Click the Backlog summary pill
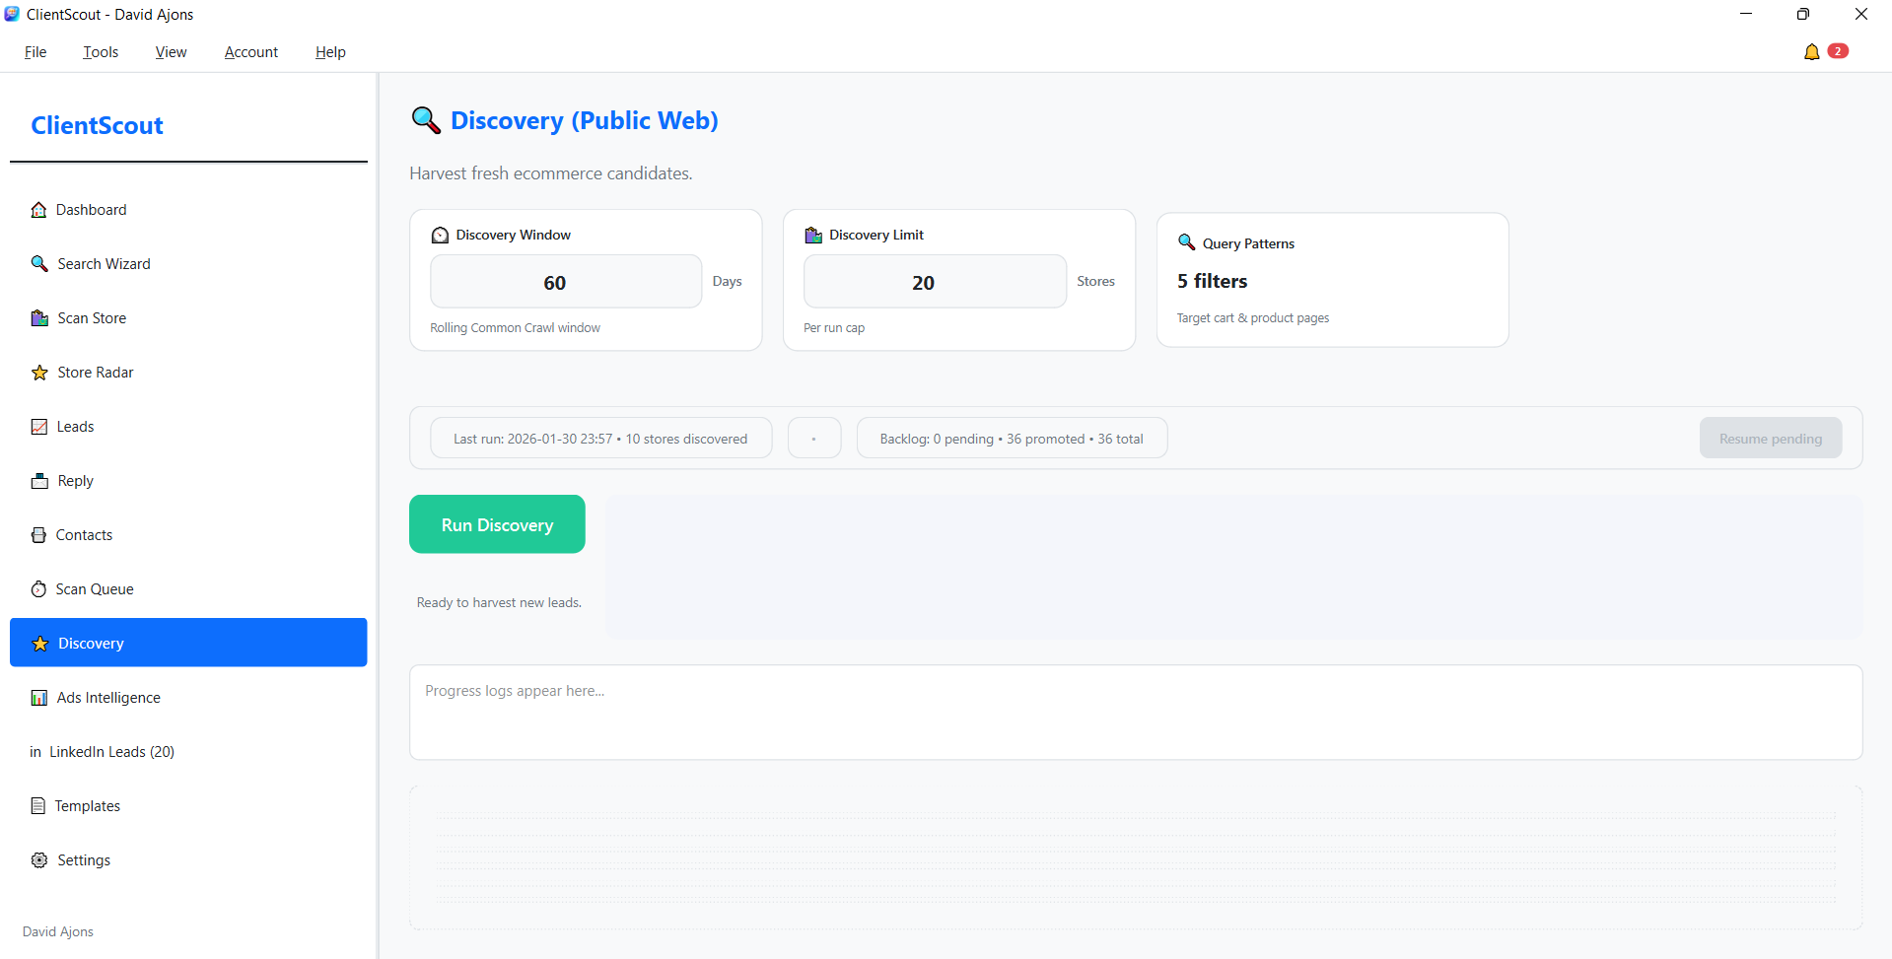Viewport: 1892px width, 959px height. point(1012,439)
